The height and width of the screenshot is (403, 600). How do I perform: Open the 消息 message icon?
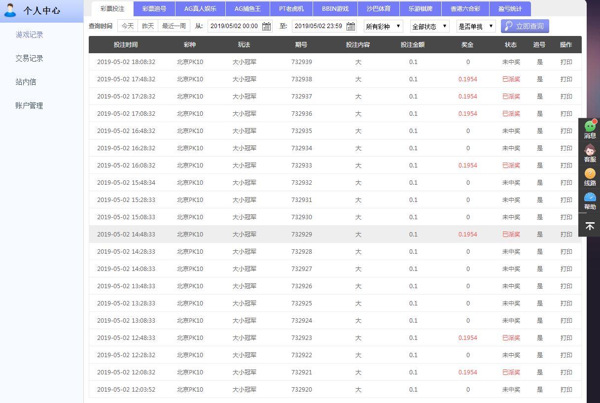pos(590,129)
